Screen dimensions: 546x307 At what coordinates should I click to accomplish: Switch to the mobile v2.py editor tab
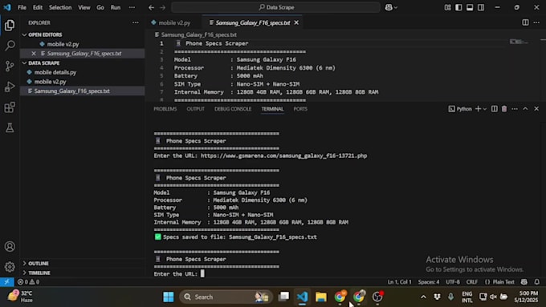pyautogui.click(x=173, y=22)
